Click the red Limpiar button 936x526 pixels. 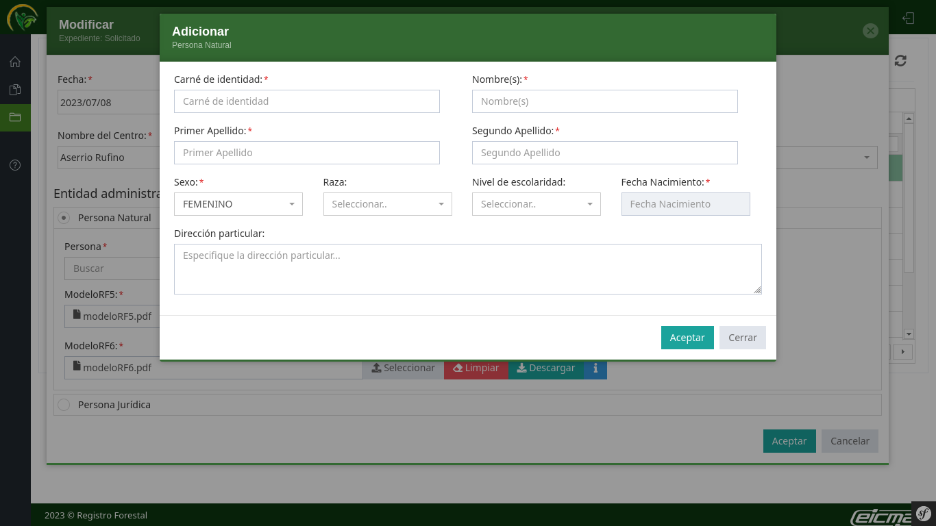[476, 368]
